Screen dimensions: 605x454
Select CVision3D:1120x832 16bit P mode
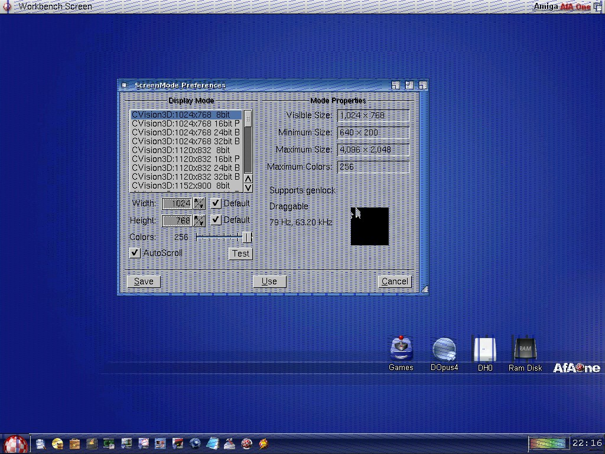pyautogui.click(x=186, y=159)
